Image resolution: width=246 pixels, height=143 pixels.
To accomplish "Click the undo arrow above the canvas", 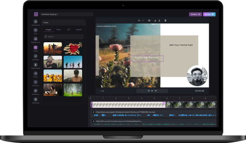I will pyautogui.click(x=139, y=20).
